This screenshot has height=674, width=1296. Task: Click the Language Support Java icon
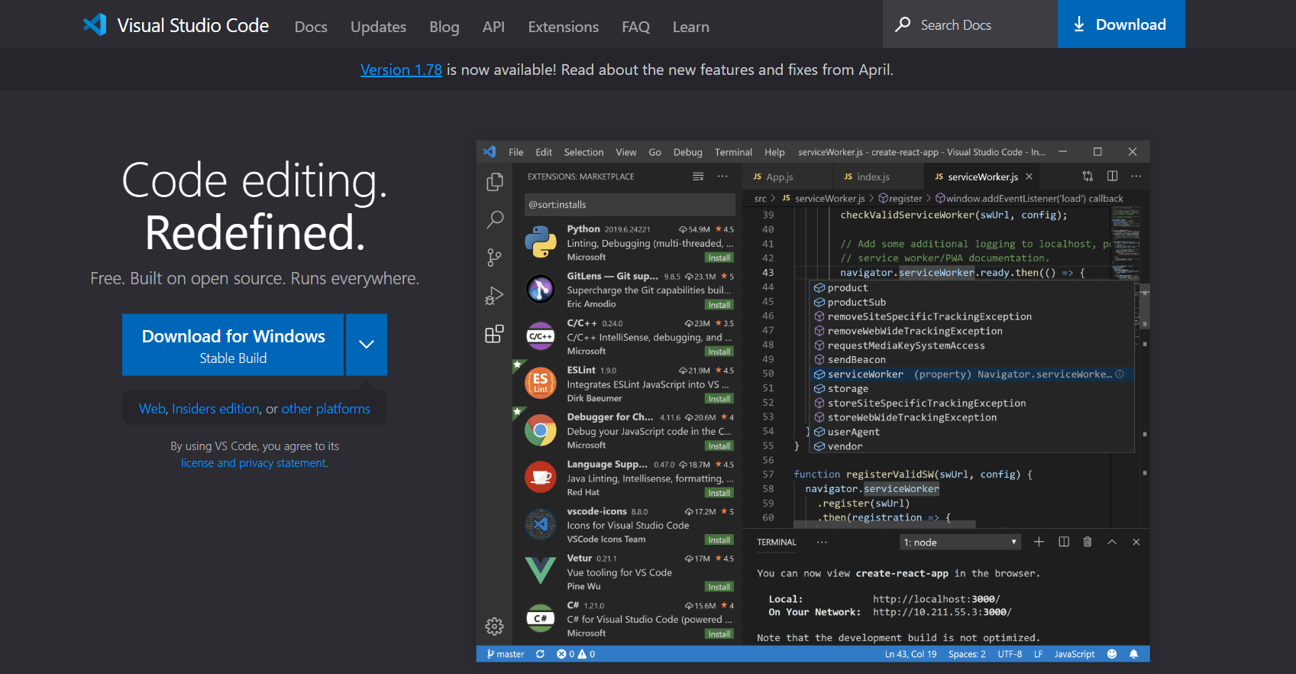pos(541,477)
